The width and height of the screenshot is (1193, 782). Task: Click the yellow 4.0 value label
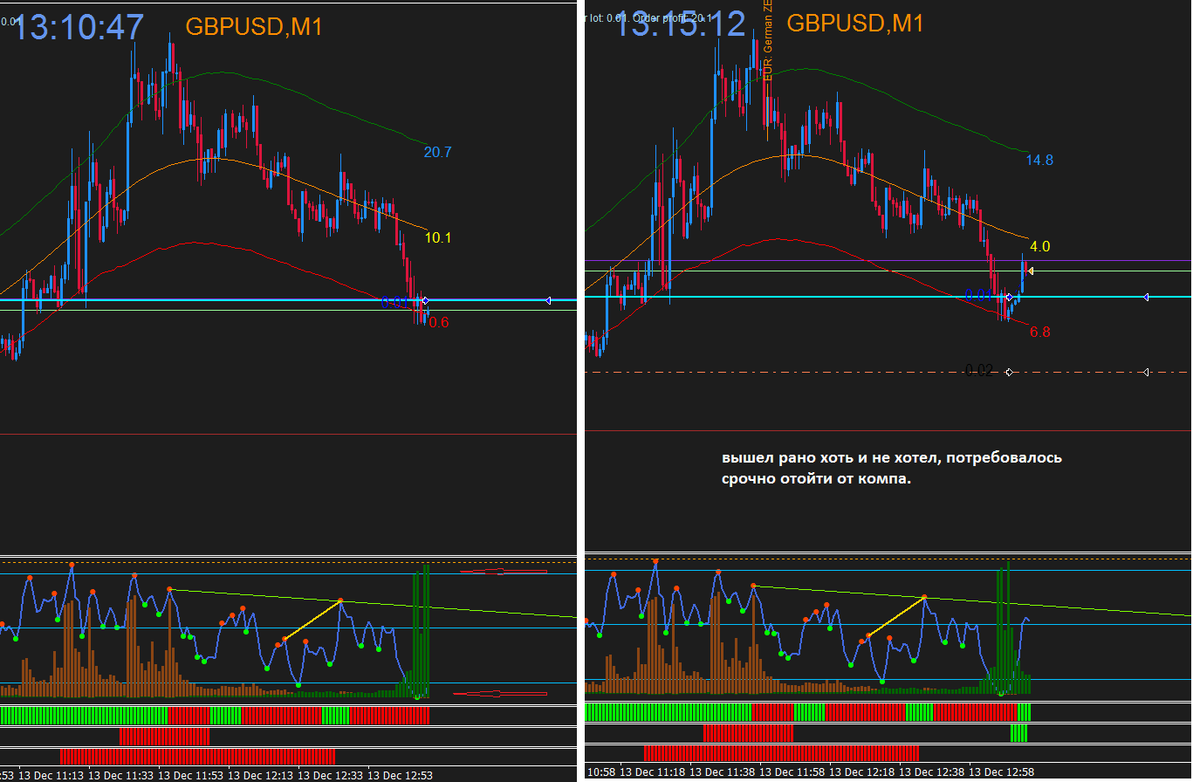(1039, 247)
